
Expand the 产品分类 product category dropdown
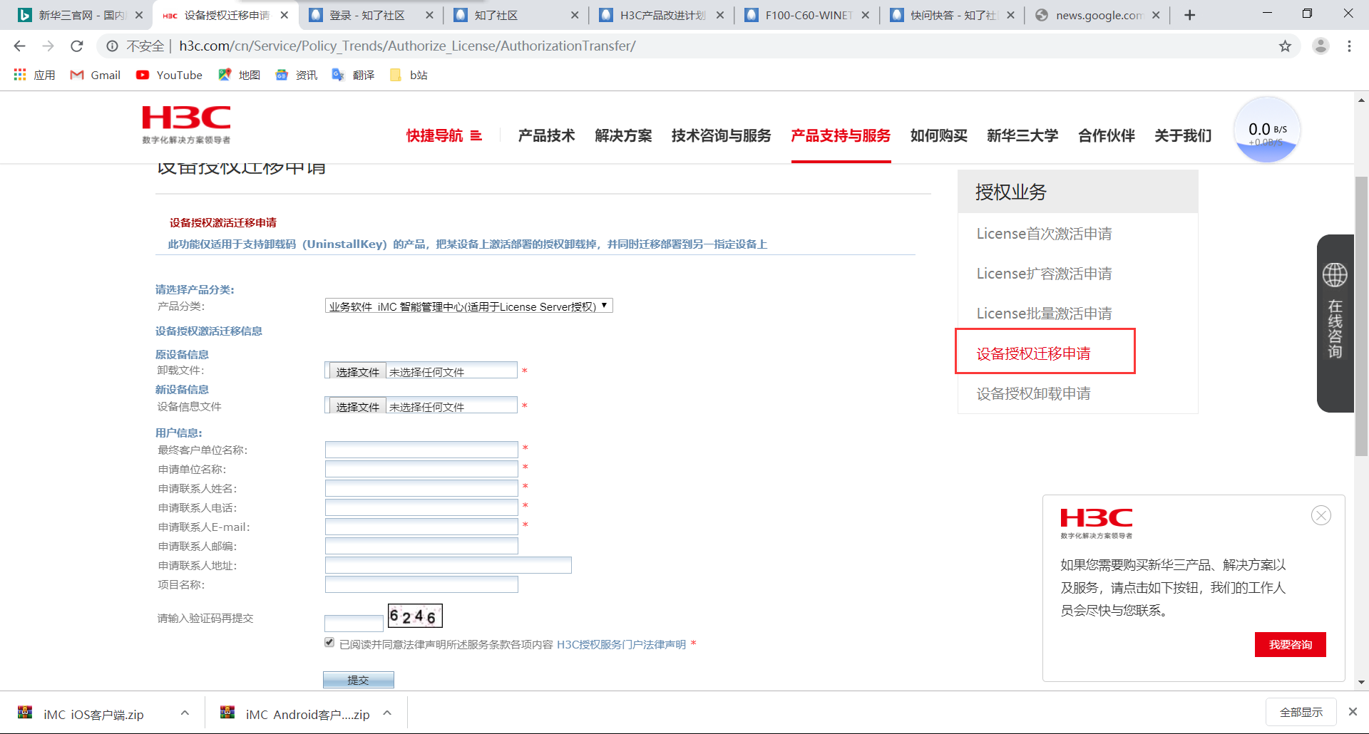click(468, 306)
